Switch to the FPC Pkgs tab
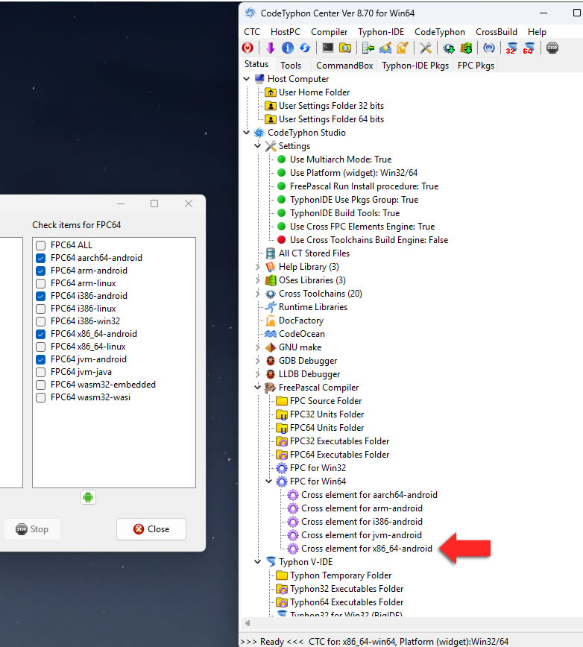 [x=476, y=66]
